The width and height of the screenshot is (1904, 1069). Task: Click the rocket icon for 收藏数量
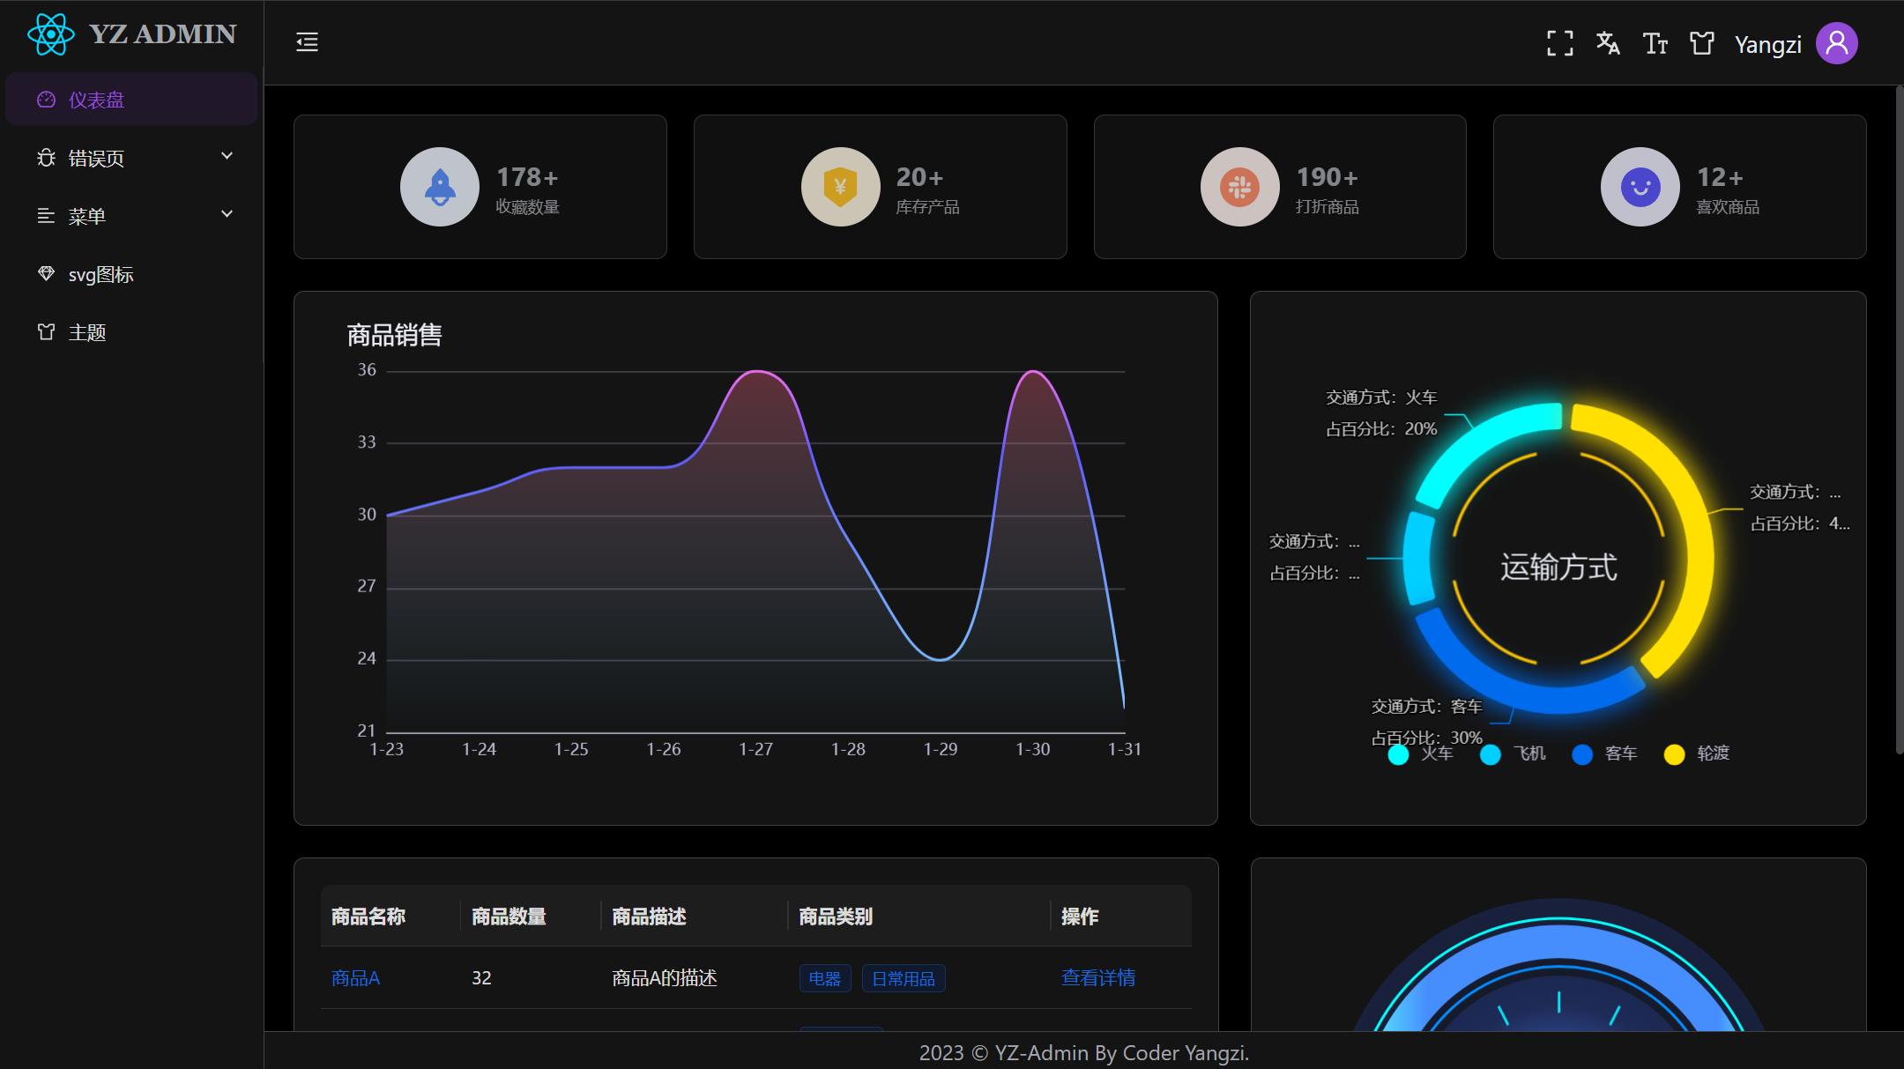pyautogui.click(x=440, y=187)
